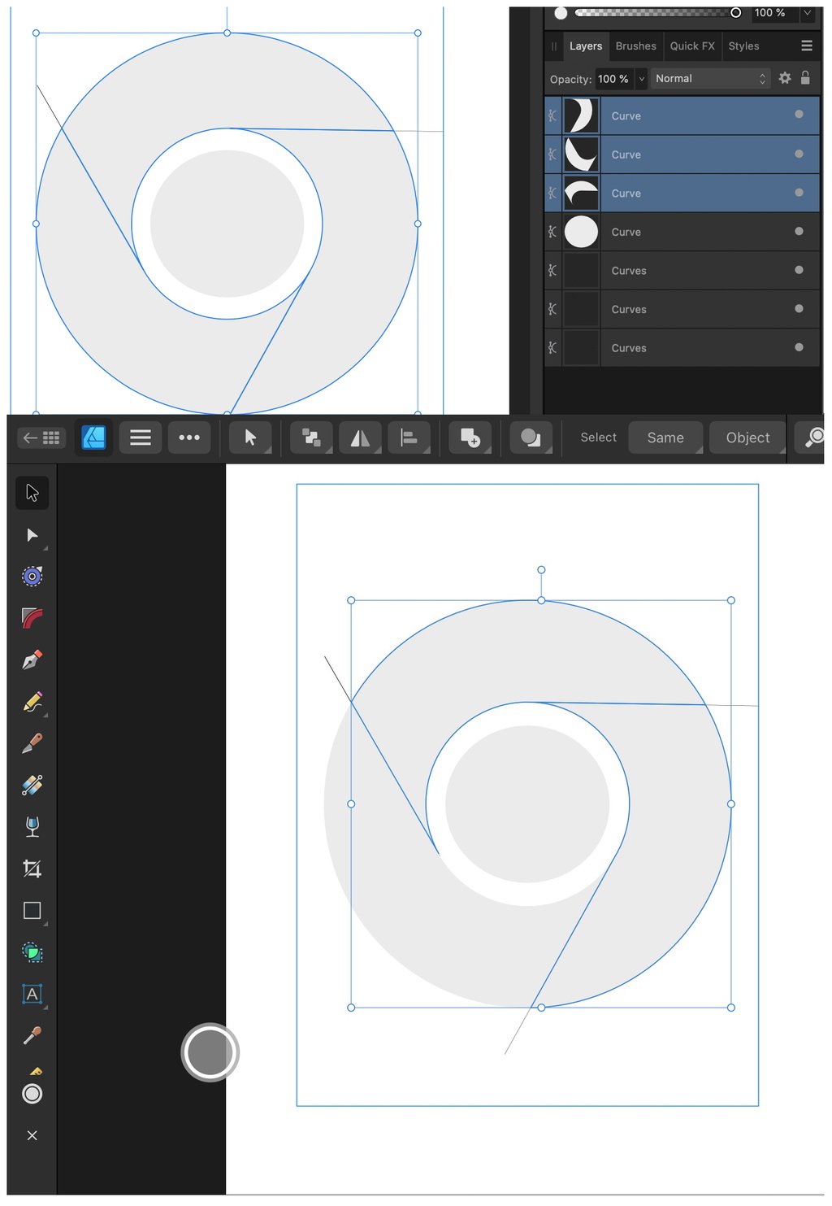
Task: Click the back-to-gallery arrow button
Action: pos(41,438)
